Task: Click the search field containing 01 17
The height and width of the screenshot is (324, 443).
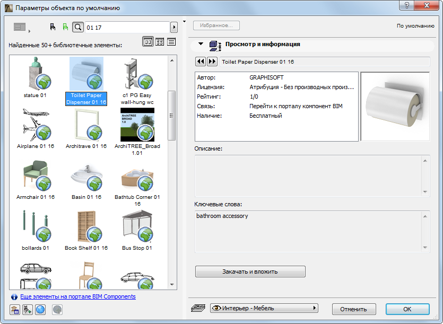Action: [x=127, y=28]
